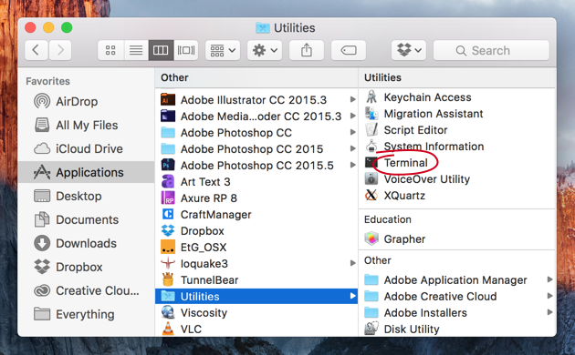The width and height of the screenshot is (575, 355).
Task: Switch to column view
Action: [161, 50]
